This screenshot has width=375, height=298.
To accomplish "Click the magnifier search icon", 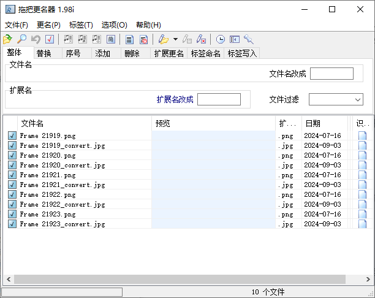I will pos(21,39).
